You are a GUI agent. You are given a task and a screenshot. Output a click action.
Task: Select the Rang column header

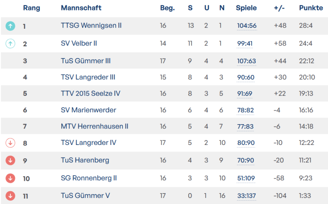click(x=31, y=8)
